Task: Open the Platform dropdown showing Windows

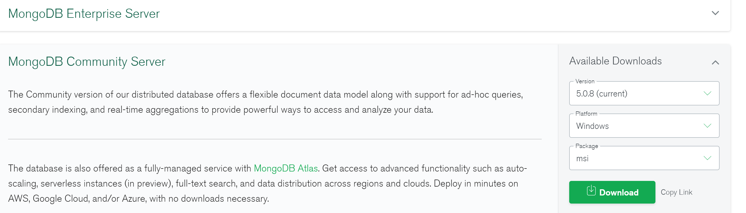Action: [x=644, y=126]
